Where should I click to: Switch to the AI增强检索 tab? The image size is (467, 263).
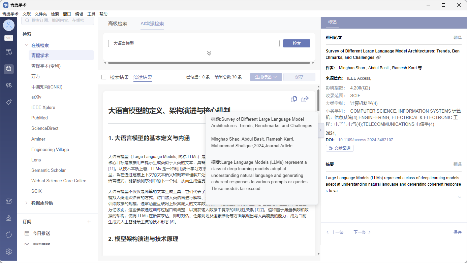(152, 24)
